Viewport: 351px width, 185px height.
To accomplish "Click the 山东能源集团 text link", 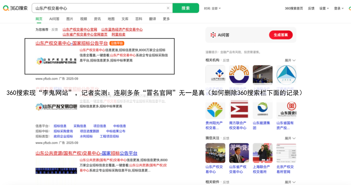I will 261,126.
